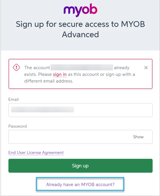
Task: Toggle Show password visibility
Action: (x=138, y=137)
